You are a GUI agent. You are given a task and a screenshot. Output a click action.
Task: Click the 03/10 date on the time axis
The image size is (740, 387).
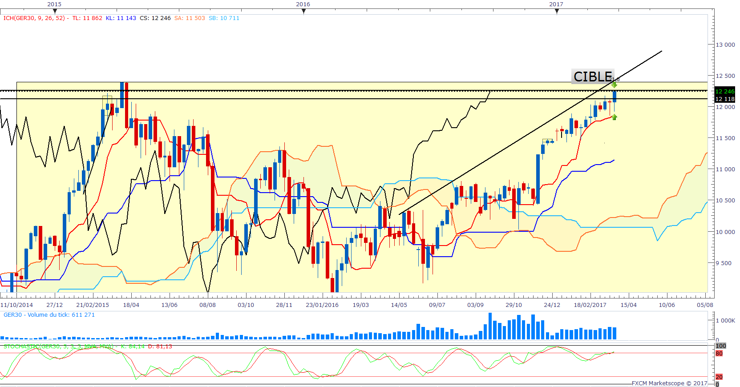click(246, 305)
